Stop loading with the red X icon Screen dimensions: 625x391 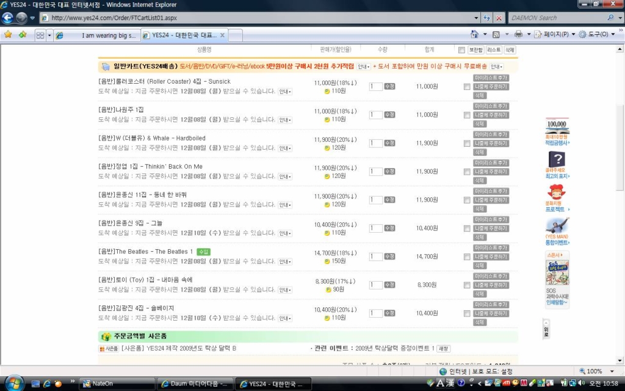[499, 18]
